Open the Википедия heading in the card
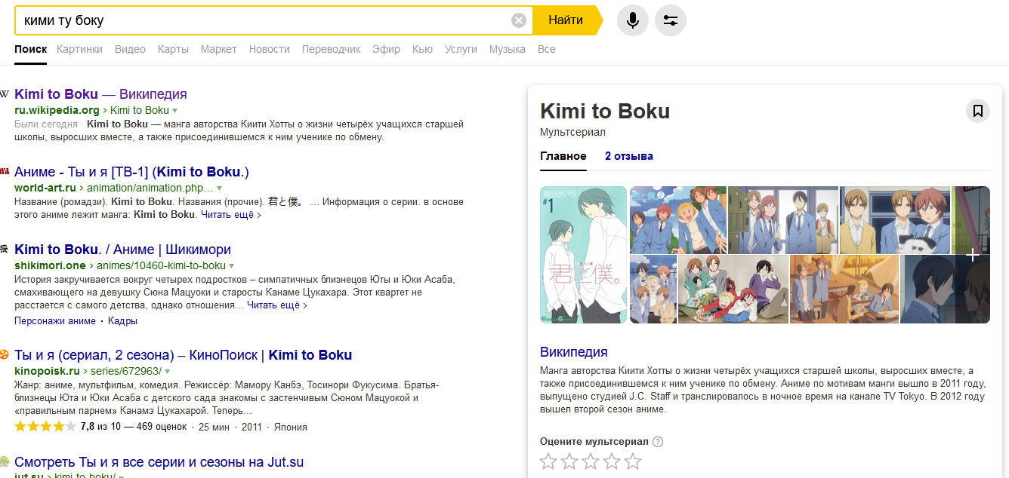 click(x=574, y=352)
